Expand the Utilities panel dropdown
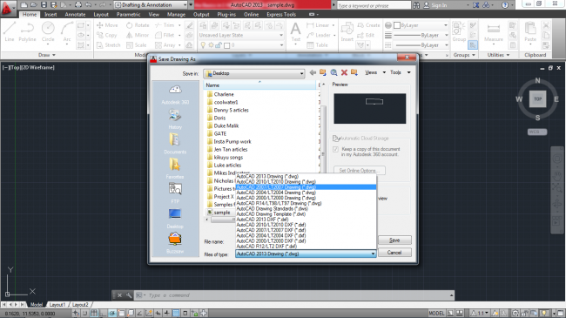566x318 pixels. (498, 55)
